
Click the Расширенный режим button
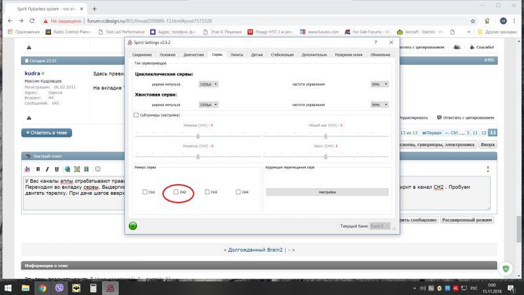[466, 220]
